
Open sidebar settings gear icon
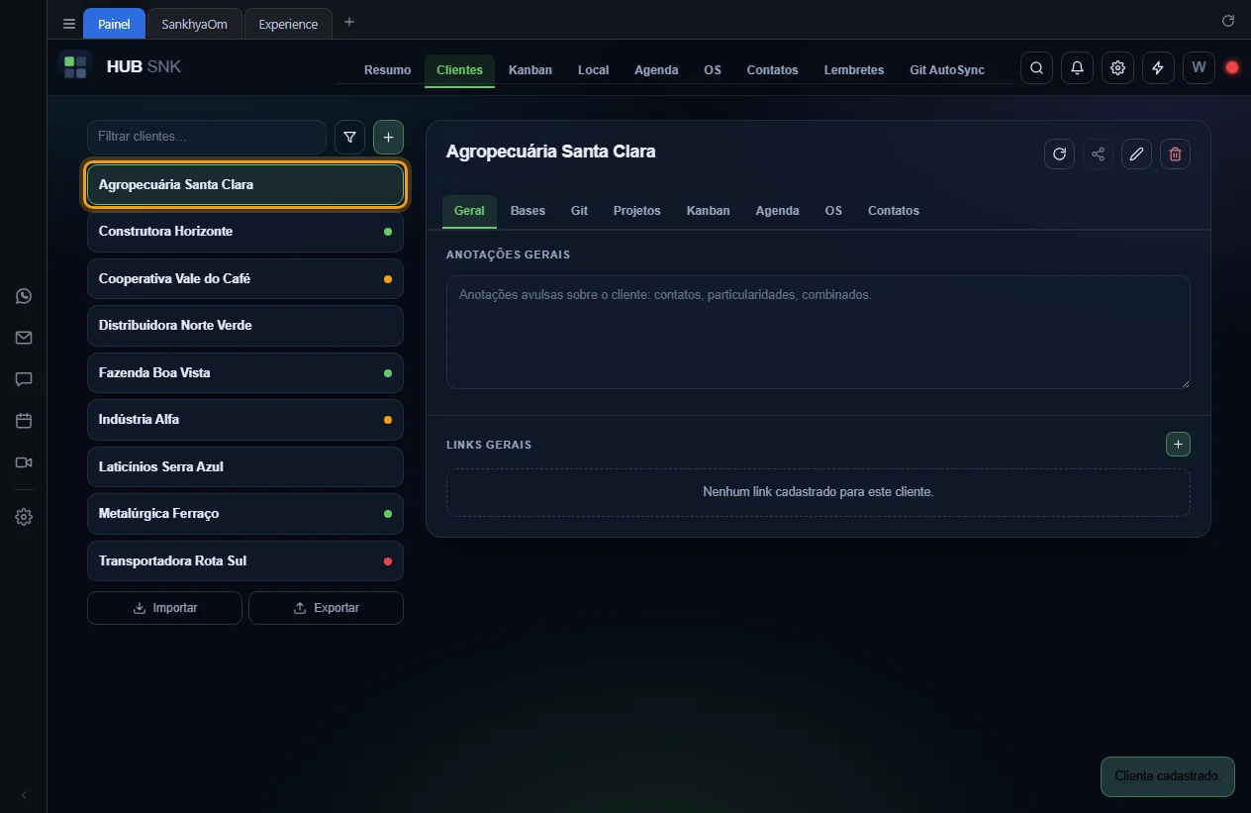[x=24, y=517]
